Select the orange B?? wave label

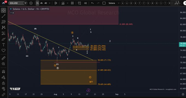[91, 82]
